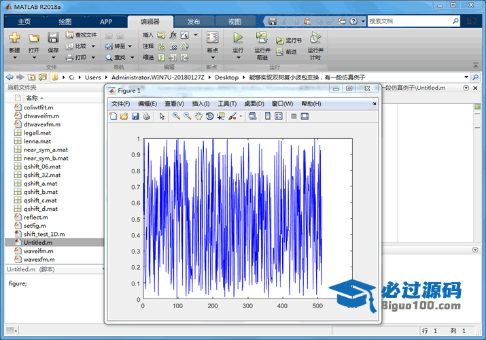
Task: Click the Run Section (运行节) button
Action: tap(288, 41)
